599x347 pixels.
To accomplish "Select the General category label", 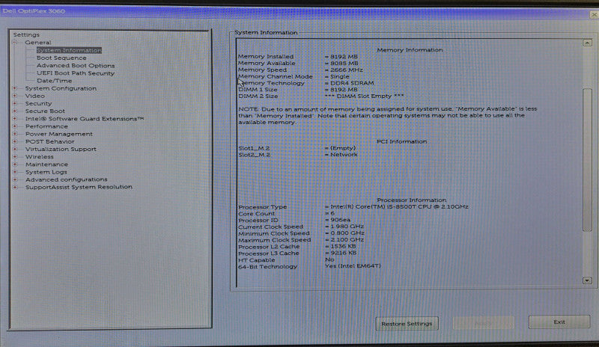I will [x=38, y=43].
